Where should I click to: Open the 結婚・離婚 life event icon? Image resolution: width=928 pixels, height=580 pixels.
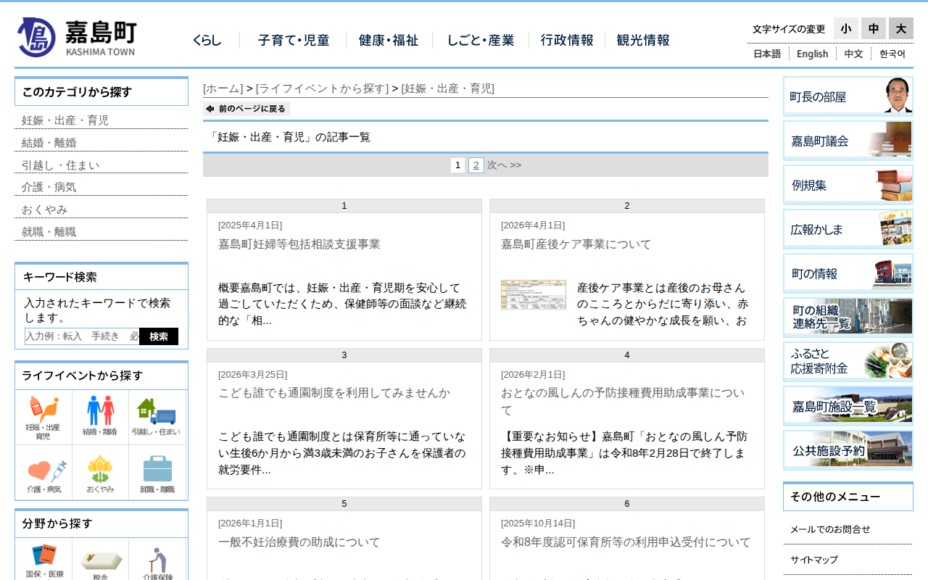click(100, 417)
